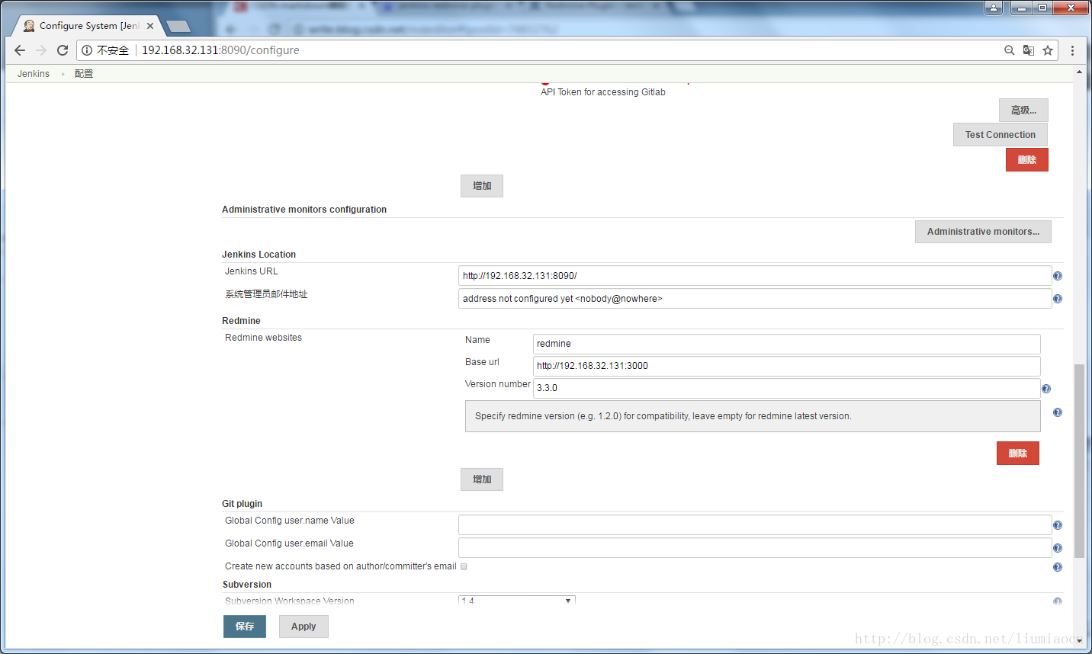Viewport: 1092px width, 654px height.
Task: Focus the Redmine Version number field
Action: click(787, 388)
